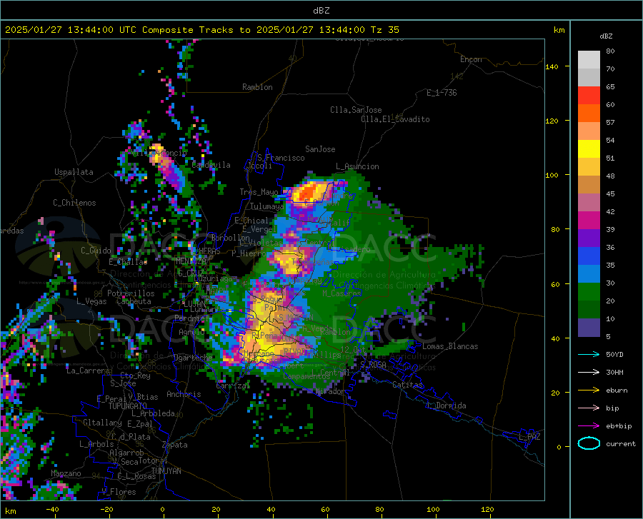This screenshot has height=519, width=643.
Task: Pick the magenta 39-42 dBZ legend swatch
Action: point(589,221)
